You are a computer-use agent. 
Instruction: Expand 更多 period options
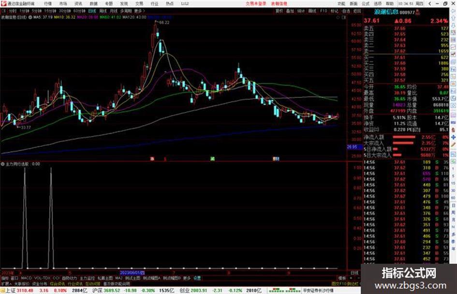[x=139, y=11]
